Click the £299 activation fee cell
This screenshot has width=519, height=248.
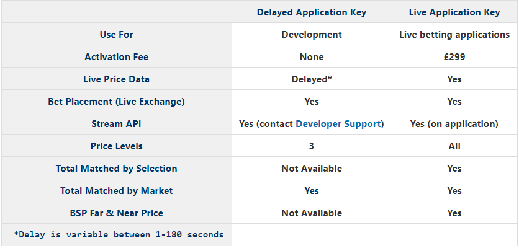coord(454,57)
